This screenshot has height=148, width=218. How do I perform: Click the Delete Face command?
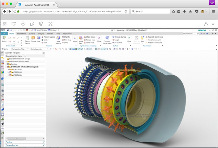pyautogui.click(x=89, y=43)
